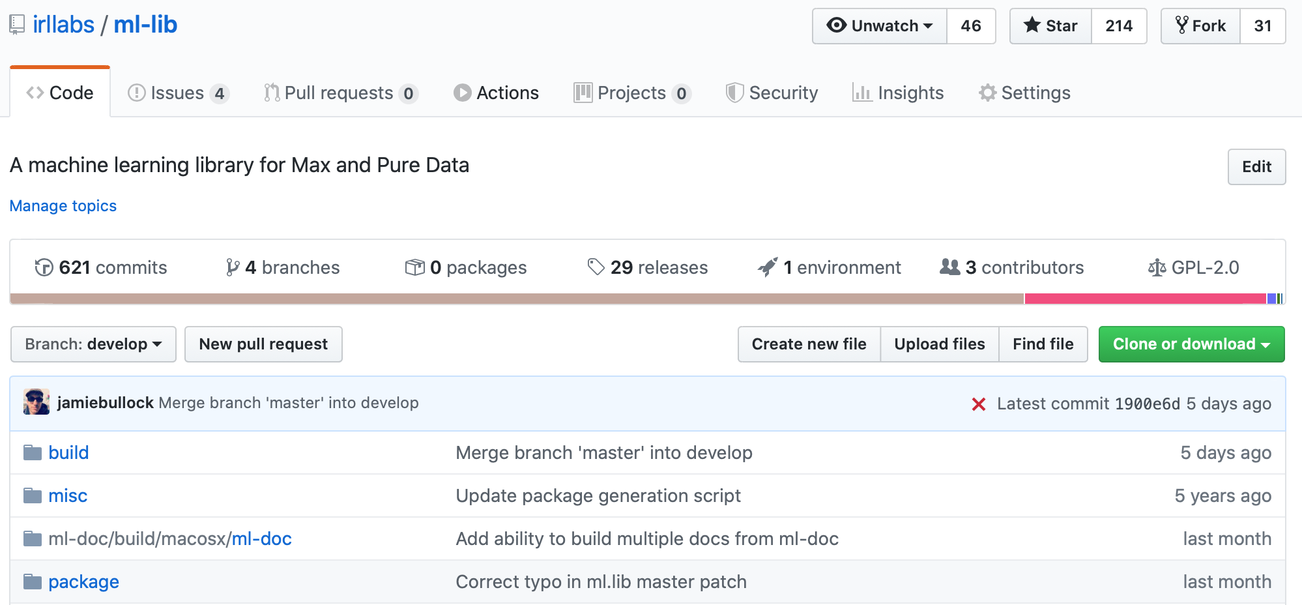
Task: Click the contributors people icon
Action: [x=949, y=267]
